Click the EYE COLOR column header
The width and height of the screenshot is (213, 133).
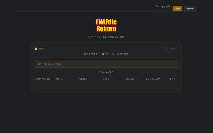[x=153, y=79]
